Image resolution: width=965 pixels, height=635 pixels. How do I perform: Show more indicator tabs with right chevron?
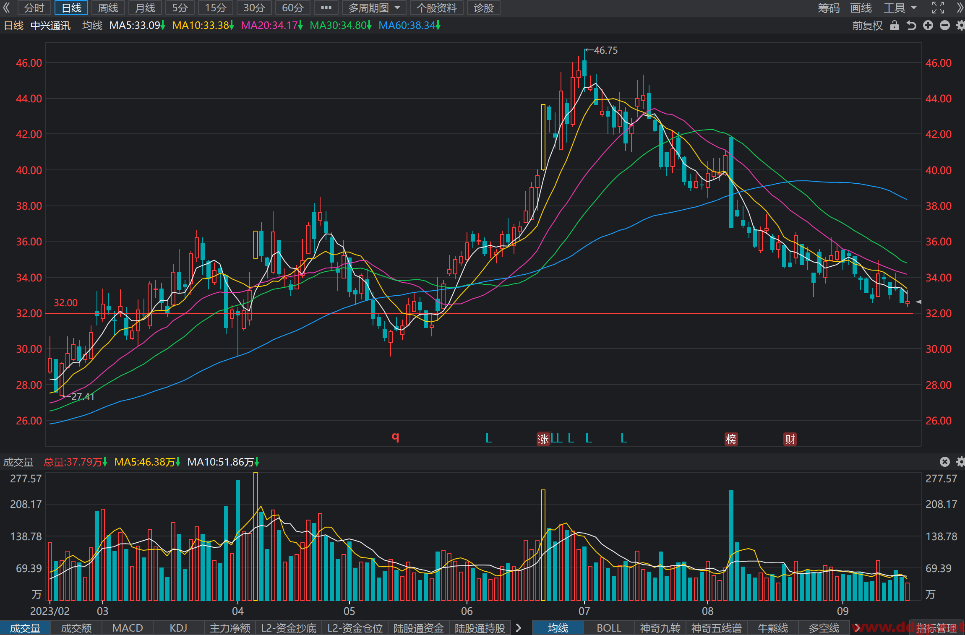(519, 628)
